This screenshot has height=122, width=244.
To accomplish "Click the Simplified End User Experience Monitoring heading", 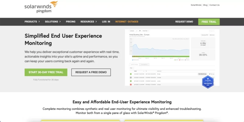I will click(63, 39).
